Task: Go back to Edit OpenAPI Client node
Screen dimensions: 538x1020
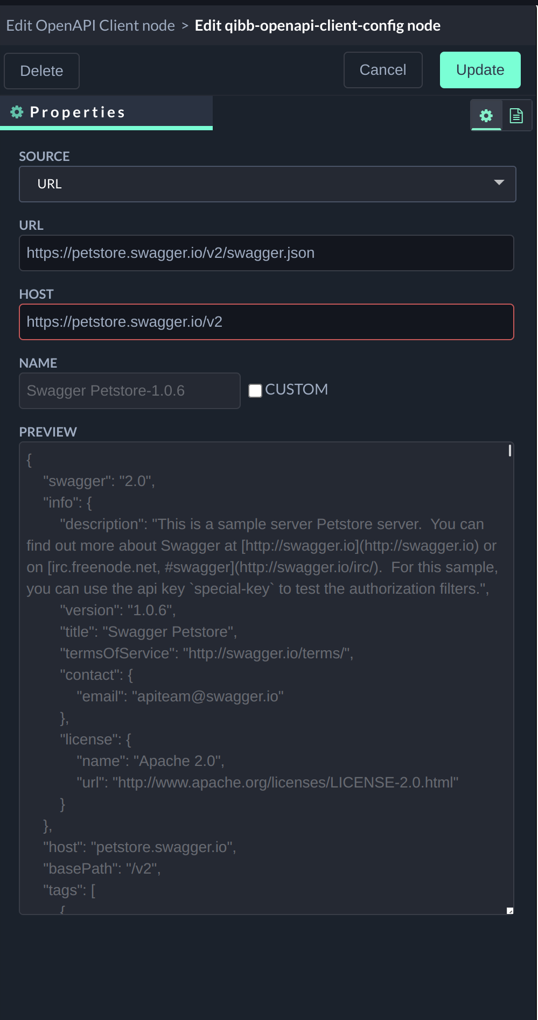Action: tap(90, 25)
